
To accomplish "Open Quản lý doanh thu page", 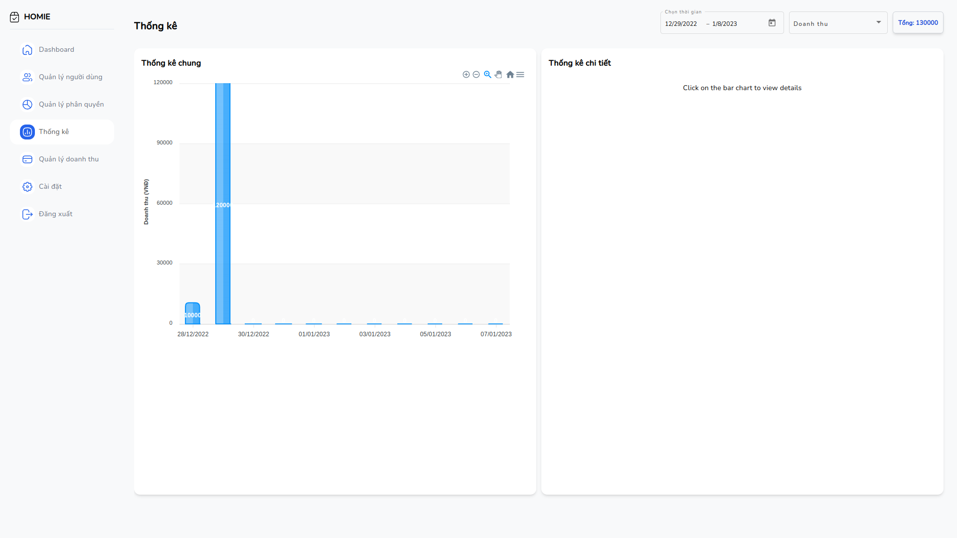I will (68, 159).
